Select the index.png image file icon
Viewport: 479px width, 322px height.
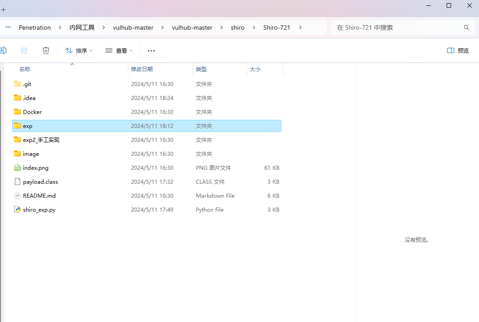[18, 168]
